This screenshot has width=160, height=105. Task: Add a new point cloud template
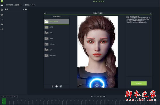click(57, 87)
